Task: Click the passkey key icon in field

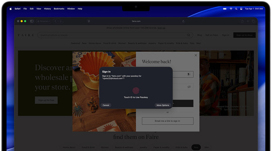Action: click(x=189, y=74)
